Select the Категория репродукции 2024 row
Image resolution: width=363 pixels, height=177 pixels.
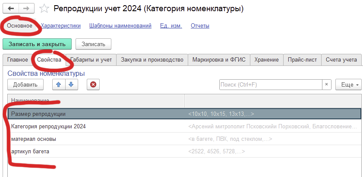click(48, 127)
